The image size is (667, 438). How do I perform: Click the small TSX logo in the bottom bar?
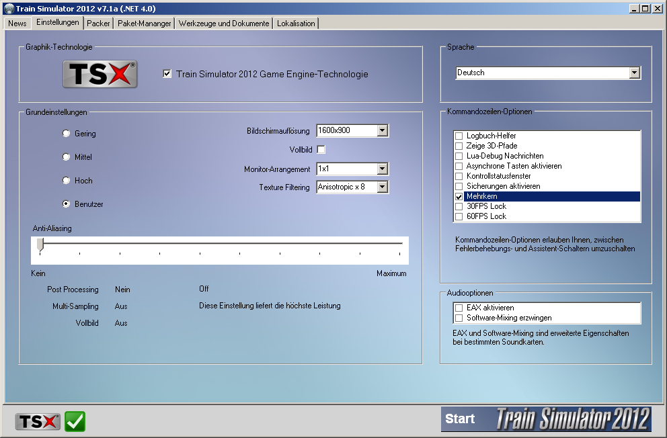pyautogui.click(x=38, y=421)
